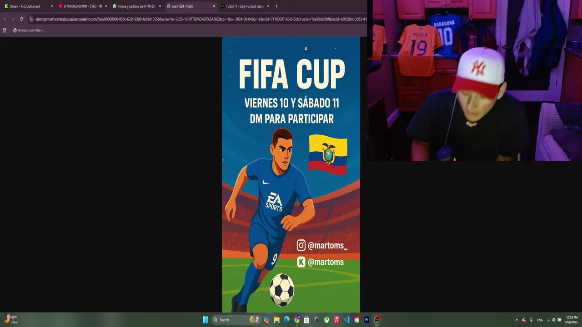Open Microsoft Store from taskbar

[x=306, y=320]
